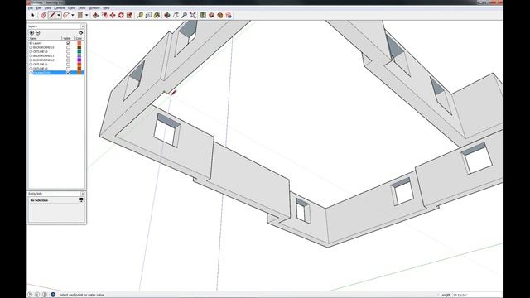Open the Line tool dropdown arrow
The width and height of the screenshot is (530, 298).
[x=59, y=15]
